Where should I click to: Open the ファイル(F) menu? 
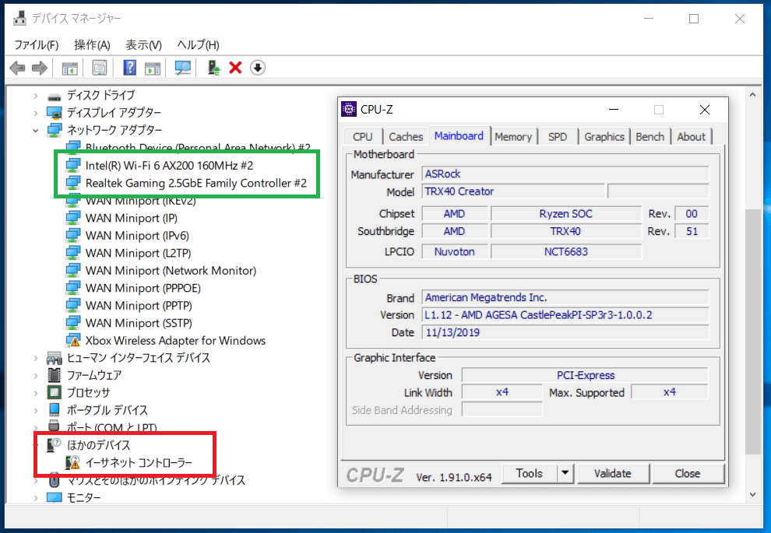point(37,45)
